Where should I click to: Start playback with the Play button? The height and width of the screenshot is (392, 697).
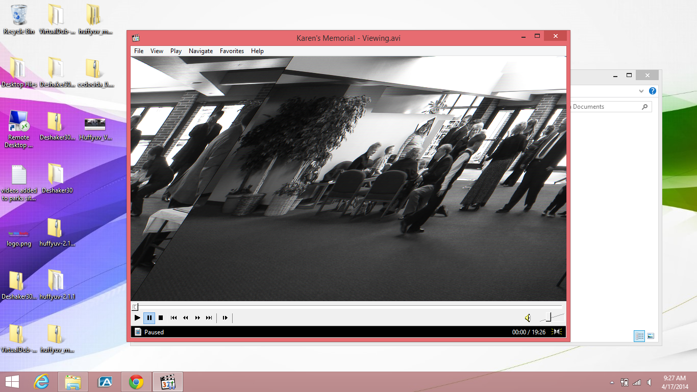coord(137,317)
